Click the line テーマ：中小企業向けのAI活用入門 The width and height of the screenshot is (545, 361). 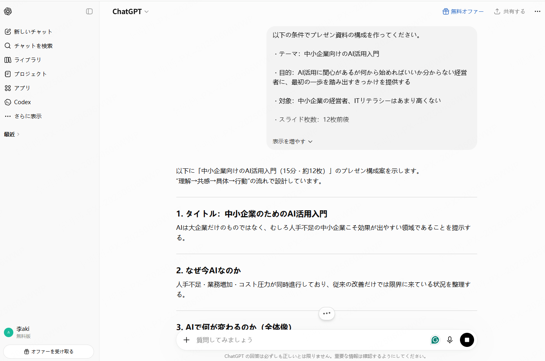click(x=326, y=54)
